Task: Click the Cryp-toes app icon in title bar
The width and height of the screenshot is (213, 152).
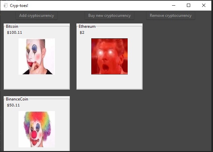Action: click(6, 5)
